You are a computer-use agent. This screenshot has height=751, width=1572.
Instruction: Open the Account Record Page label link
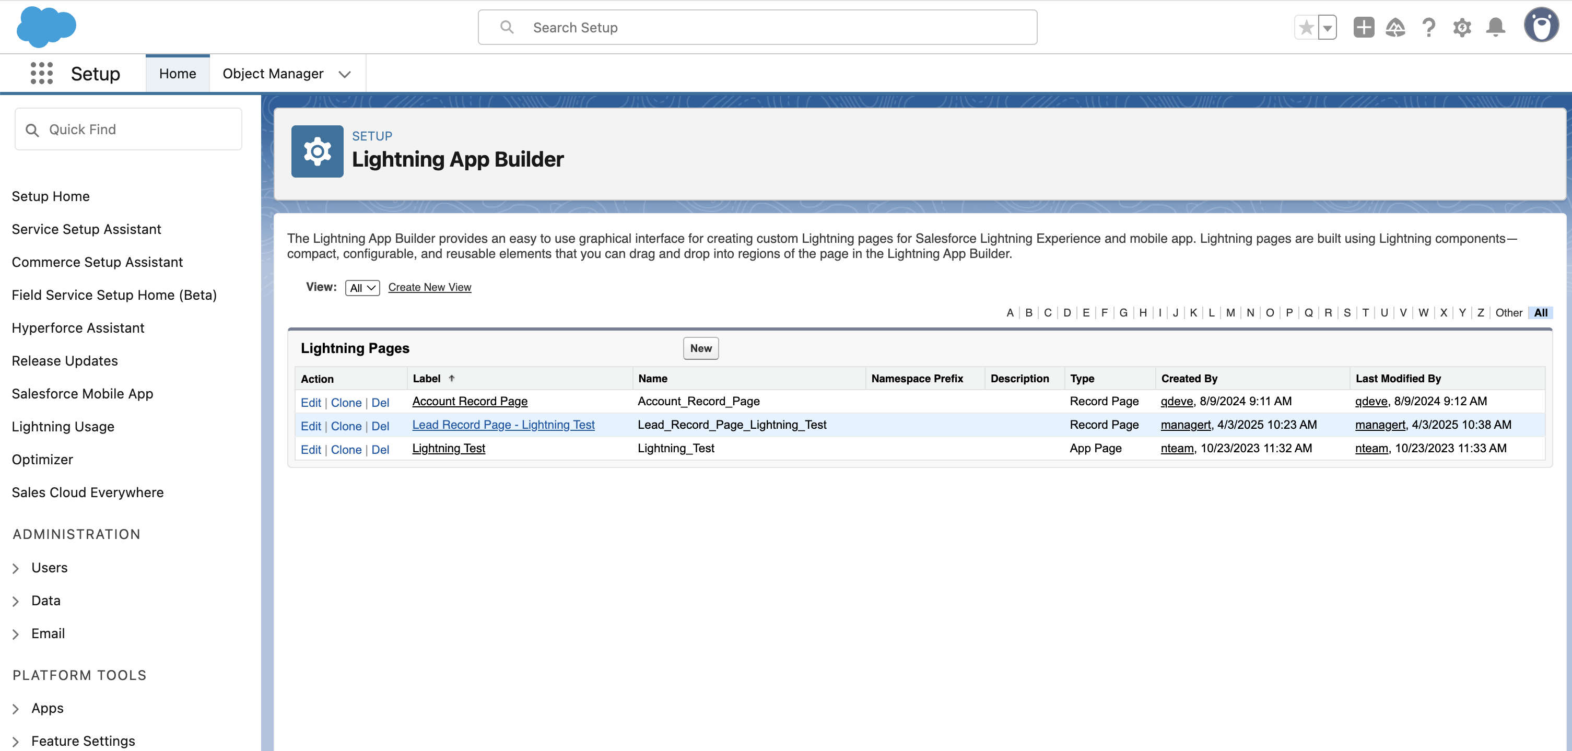(470, 402)
